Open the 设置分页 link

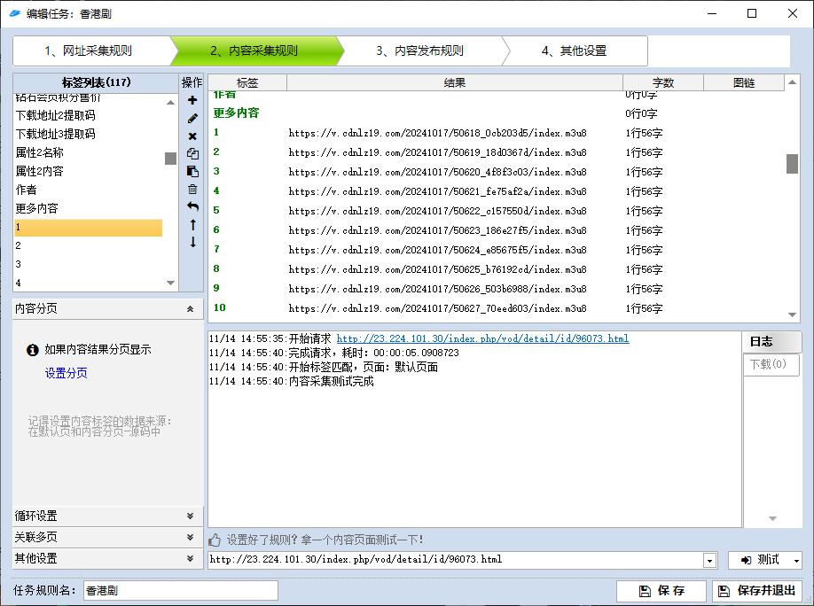click(x=67, y=374)
